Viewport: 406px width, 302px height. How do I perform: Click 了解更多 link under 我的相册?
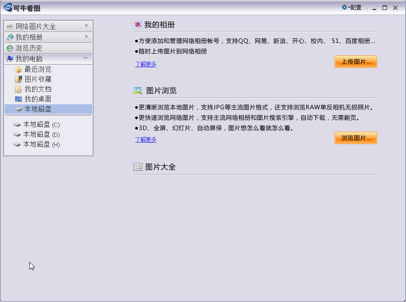(x=146, y=64)
